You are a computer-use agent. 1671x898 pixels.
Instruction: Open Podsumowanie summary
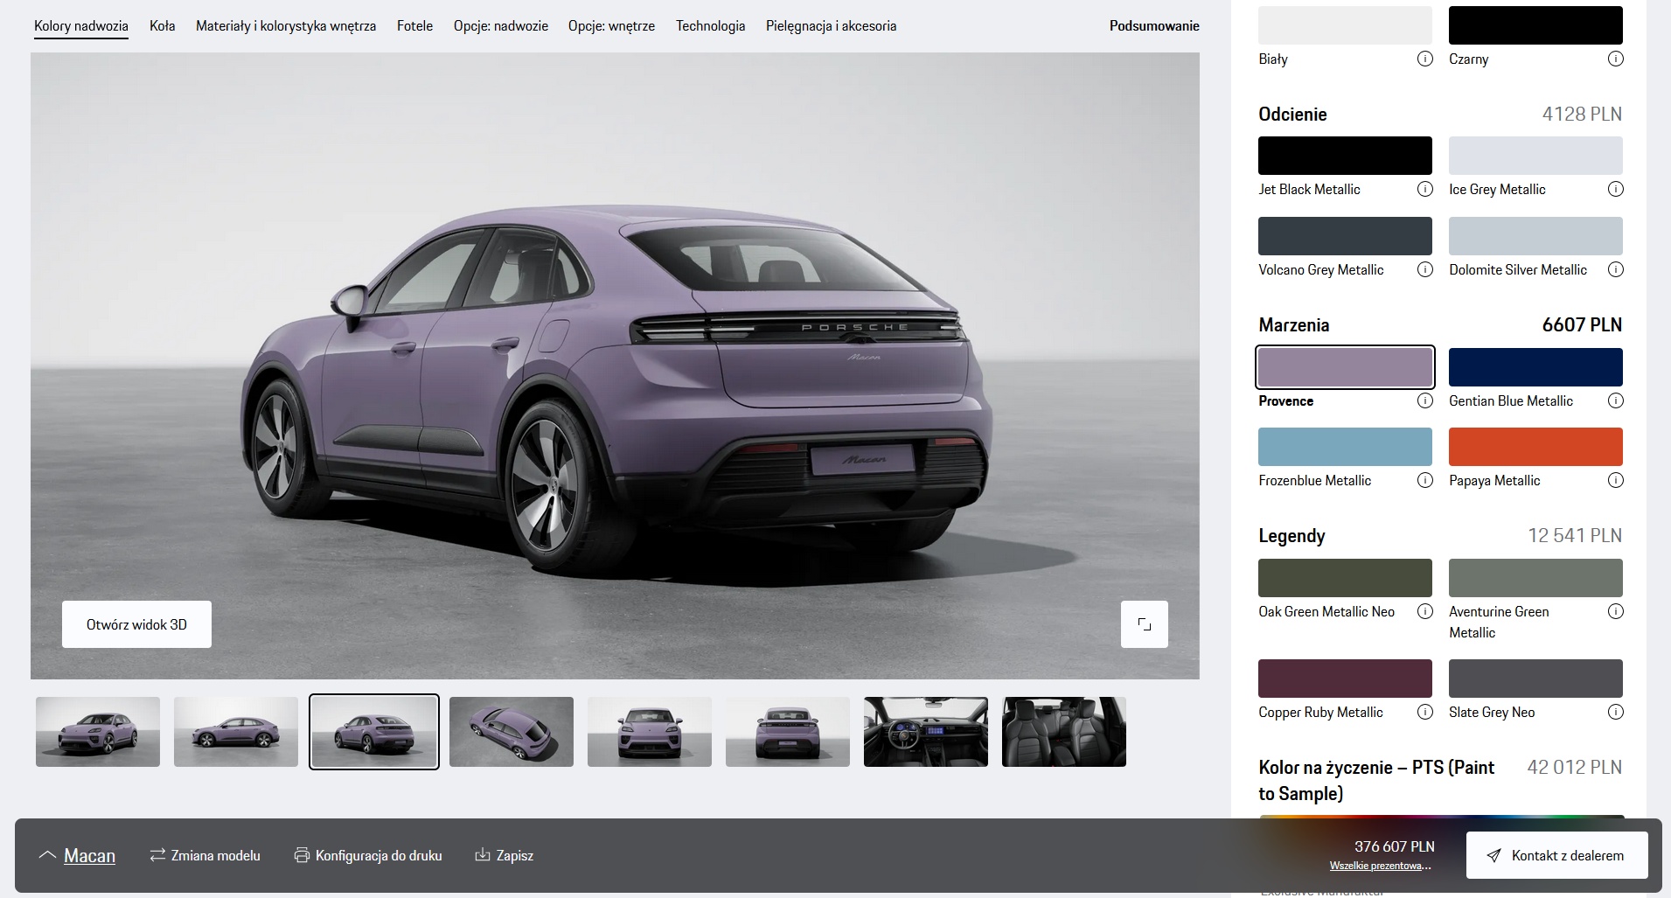(x=1154, y=26)
